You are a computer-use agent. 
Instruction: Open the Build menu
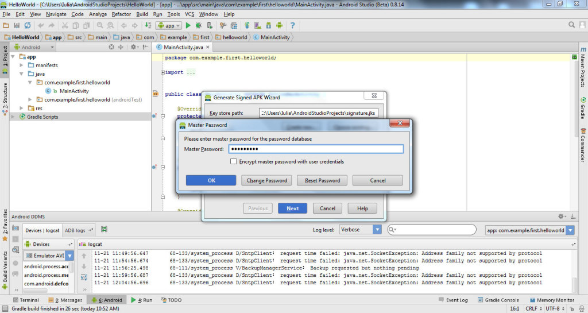click(x=142, y=14)
